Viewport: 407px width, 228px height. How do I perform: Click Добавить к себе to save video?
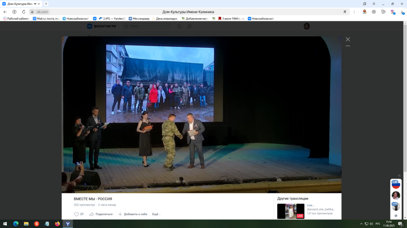[133, 214]
